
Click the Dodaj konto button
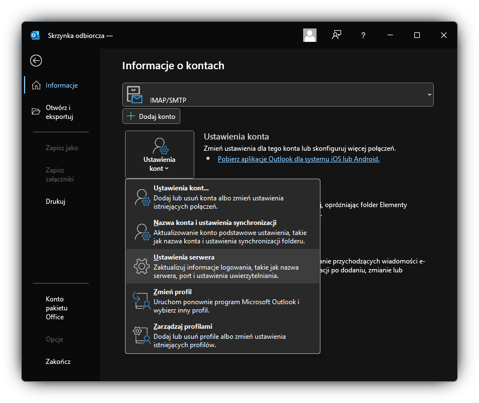tap(151, 116)
